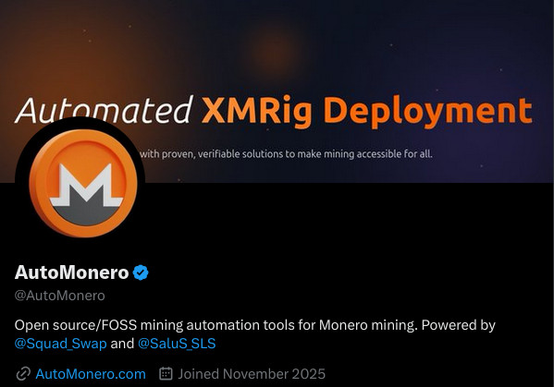This screenshot has width=554, height=387.
Task: Select the @AutoMonero handle text
Action: coord(60,296)
